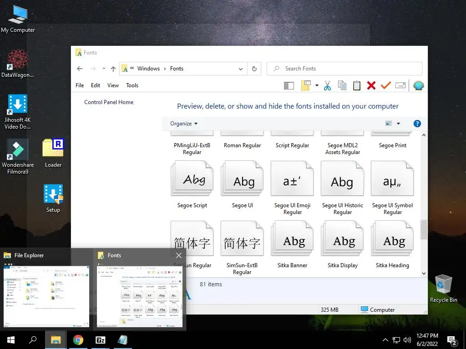
Task: Select the Setup desktop icon
Action: click(x=53, y=198)
